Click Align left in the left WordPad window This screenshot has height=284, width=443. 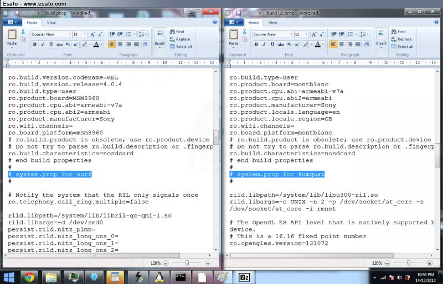click(x=112, y=44)
